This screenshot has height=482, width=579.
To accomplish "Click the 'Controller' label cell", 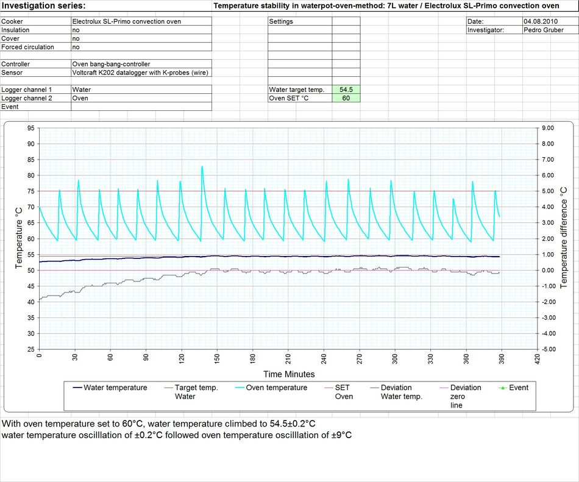I will 36,64.
